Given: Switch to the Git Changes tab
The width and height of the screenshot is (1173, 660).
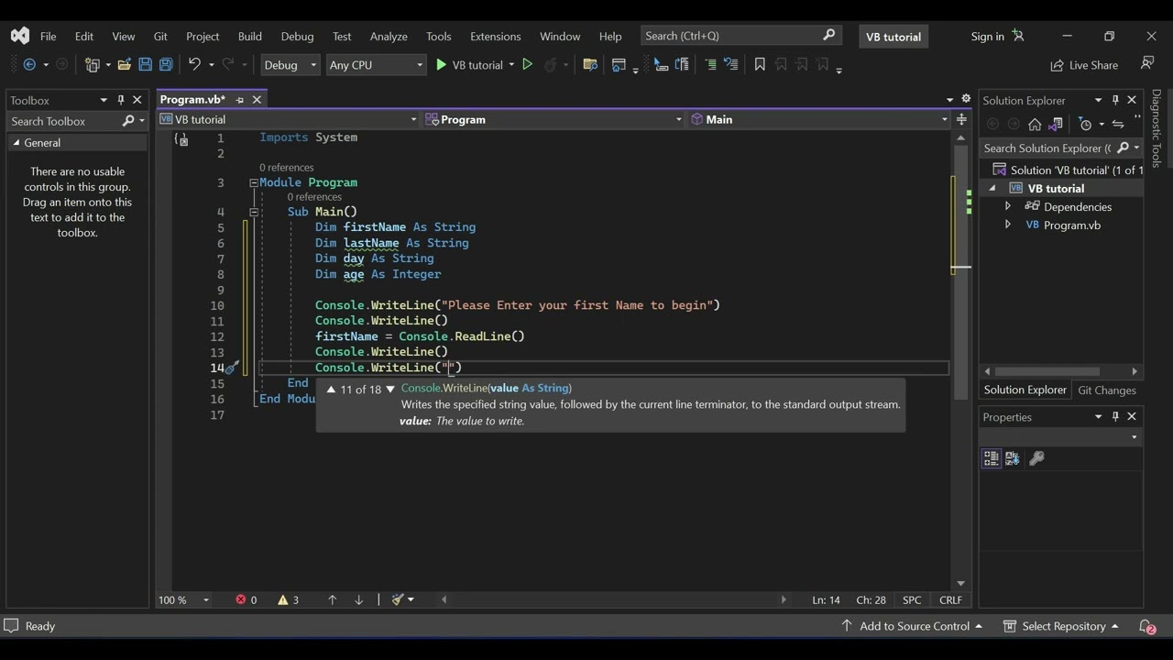Looking at the screenshot, I should (1106, 390).
